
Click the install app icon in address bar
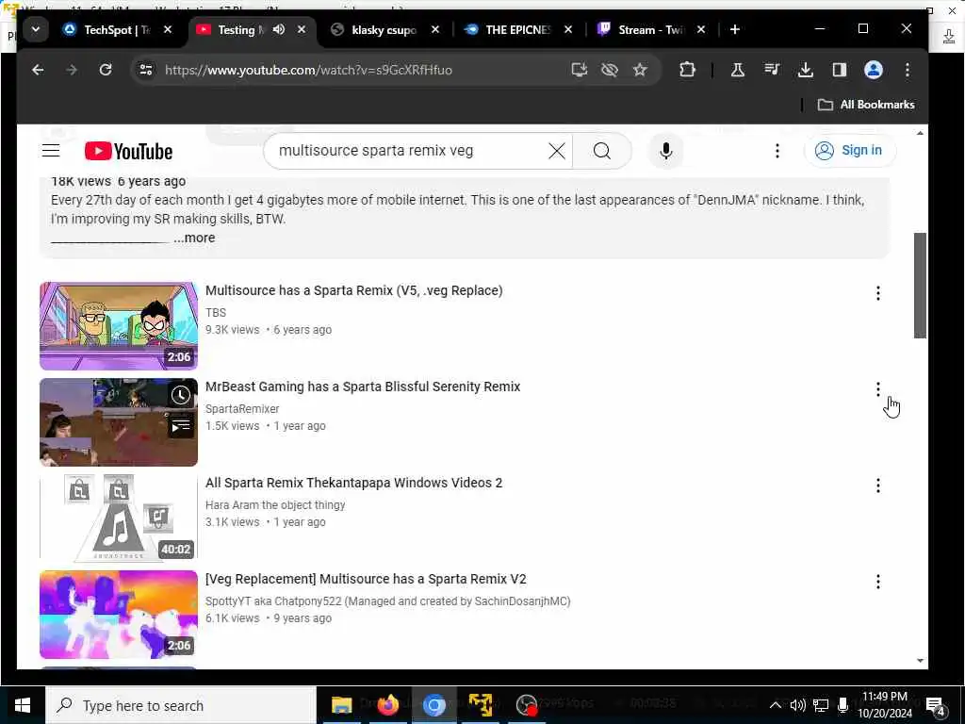580,70
